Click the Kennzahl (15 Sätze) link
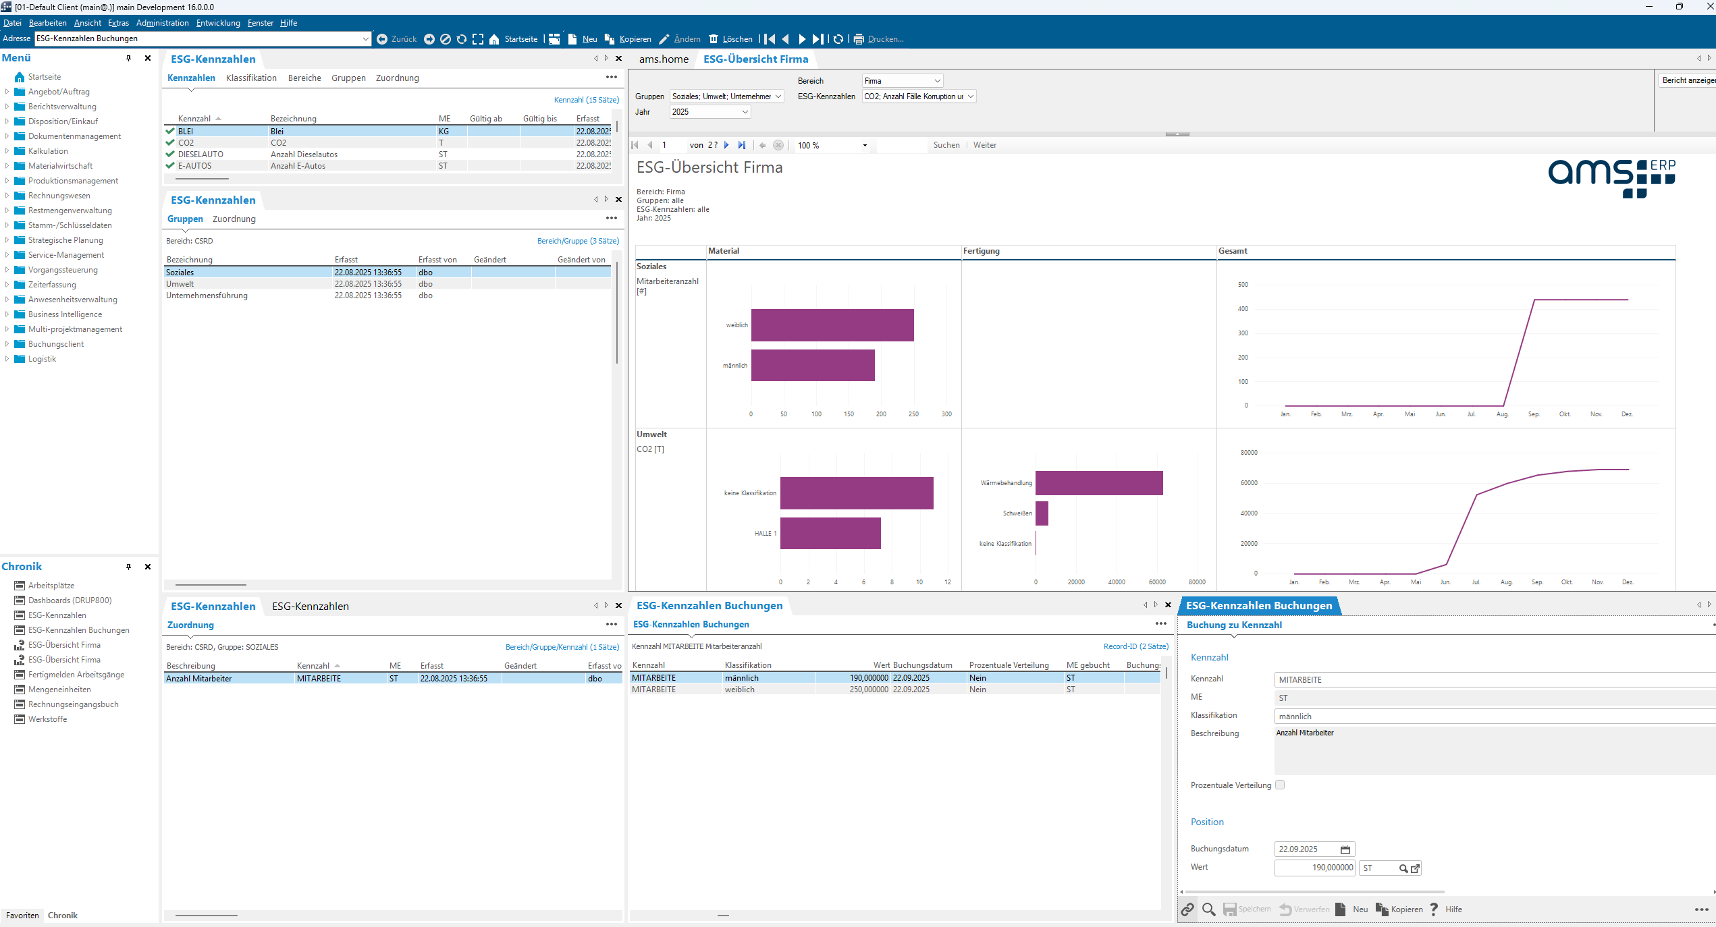 coord(586,100)
